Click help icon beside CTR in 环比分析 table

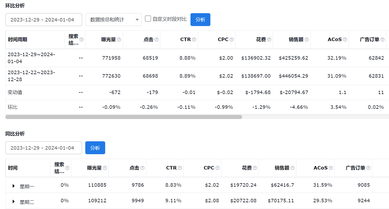pos(194,39)
